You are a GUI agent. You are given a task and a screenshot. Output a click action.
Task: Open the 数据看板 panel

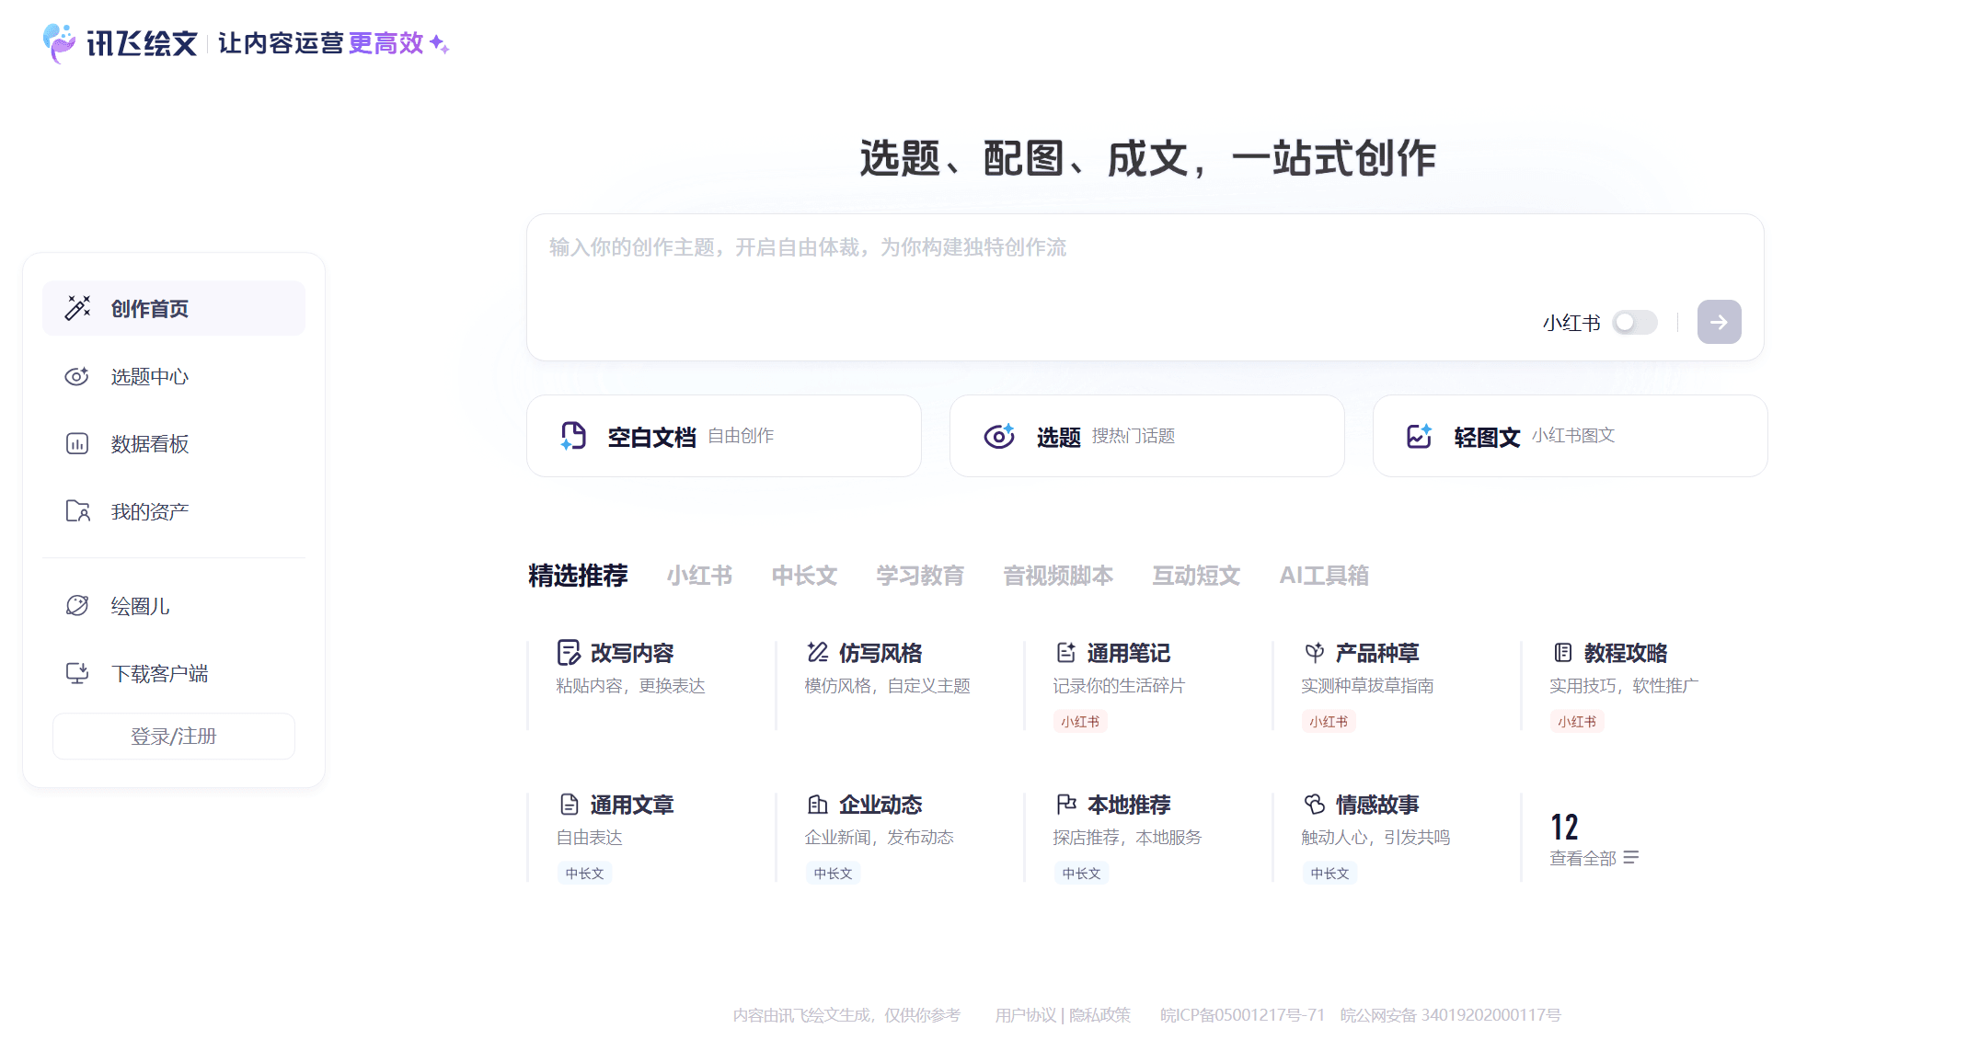pos(147,444)
